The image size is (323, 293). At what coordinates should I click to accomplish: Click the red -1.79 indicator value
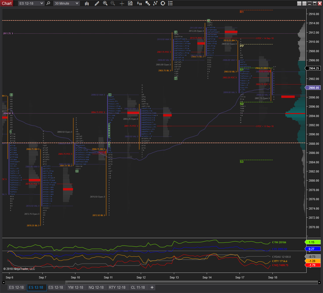(313, 265)
